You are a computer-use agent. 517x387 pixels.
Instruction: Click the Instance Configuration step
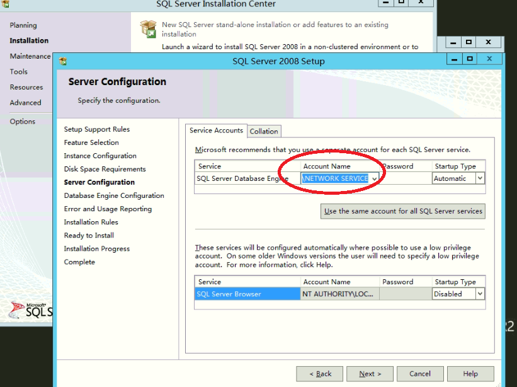point(100,156)
